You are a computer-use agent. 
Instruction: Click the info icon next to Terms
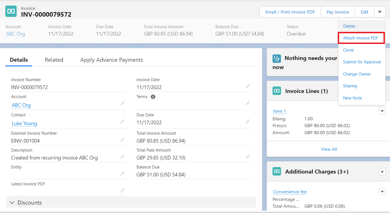tap(153, 97)
